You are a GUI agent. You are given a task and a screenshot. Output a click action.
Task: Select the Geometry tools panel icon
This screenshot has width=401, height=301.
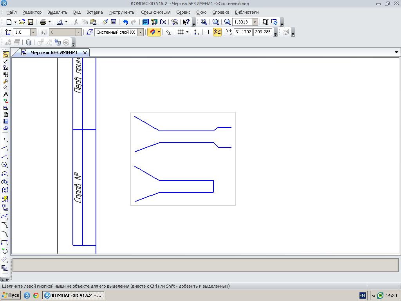[x=5, y=54]
